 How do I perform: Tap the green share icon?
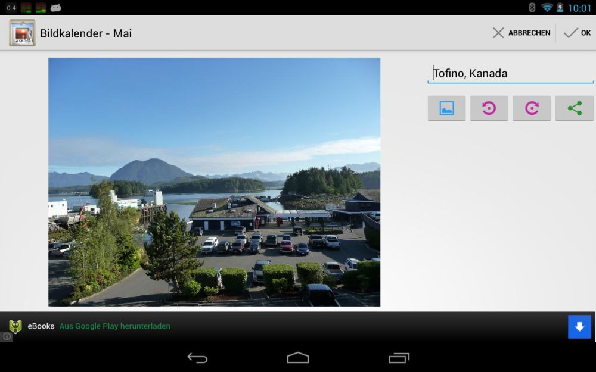point(575,108)
